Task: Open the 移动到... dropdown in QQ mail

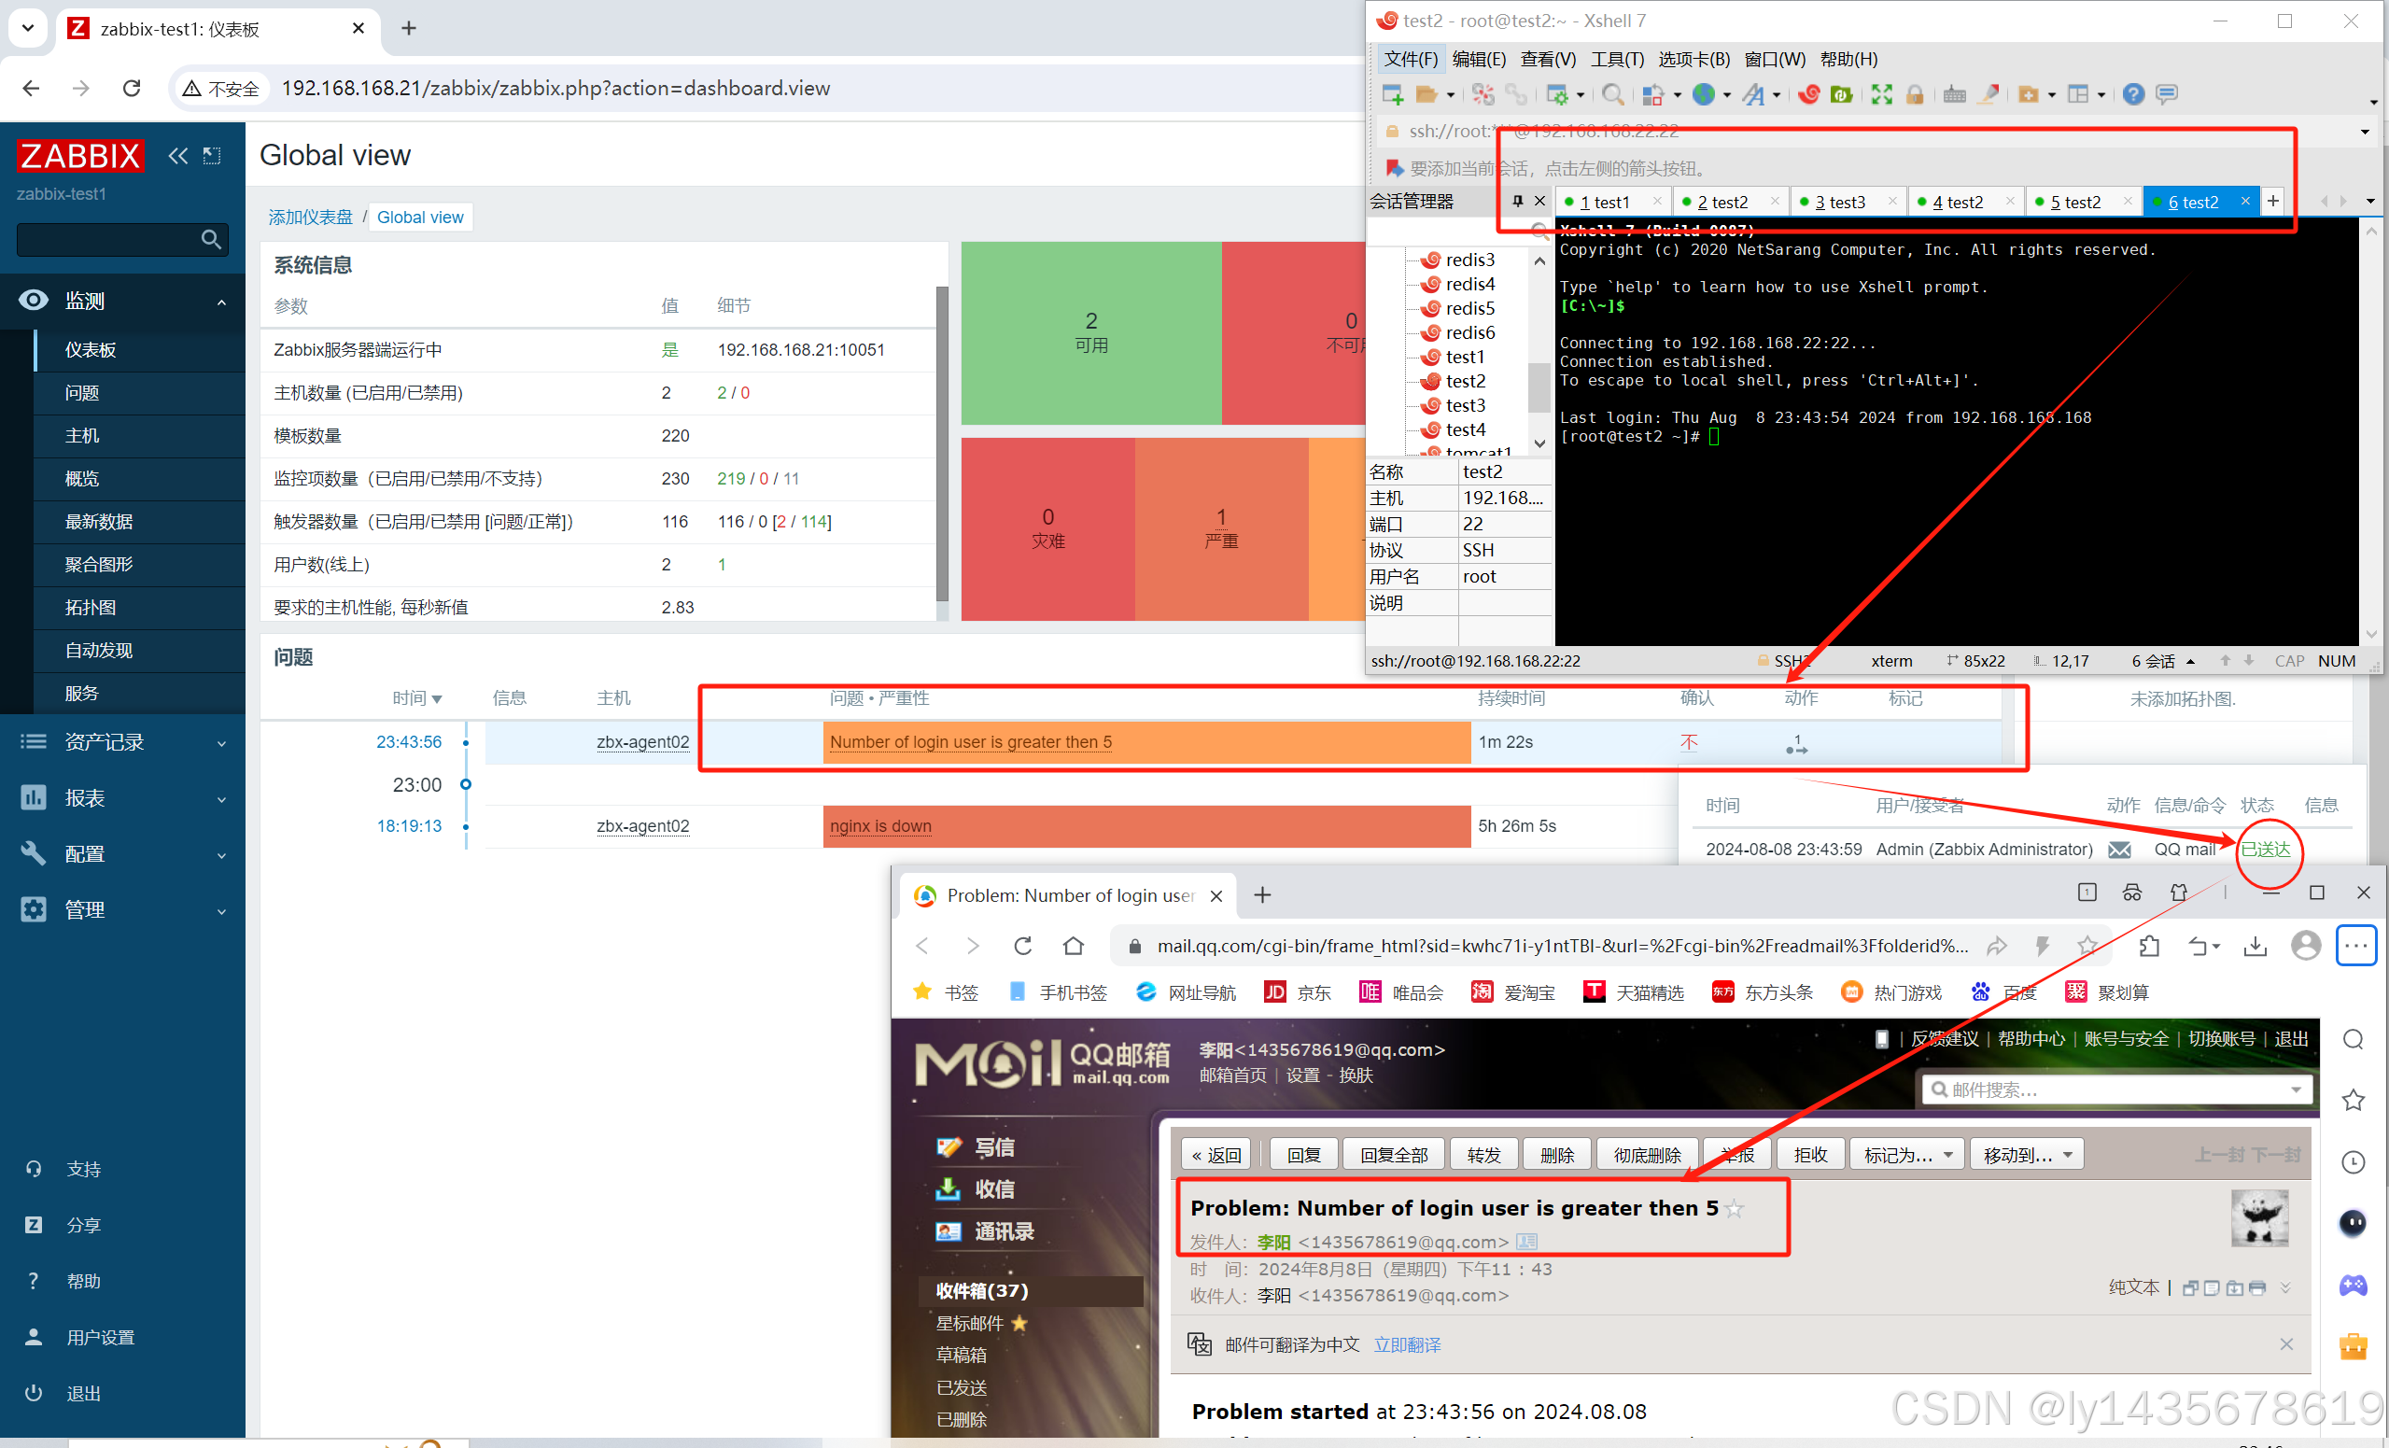Action: 2027,1155
